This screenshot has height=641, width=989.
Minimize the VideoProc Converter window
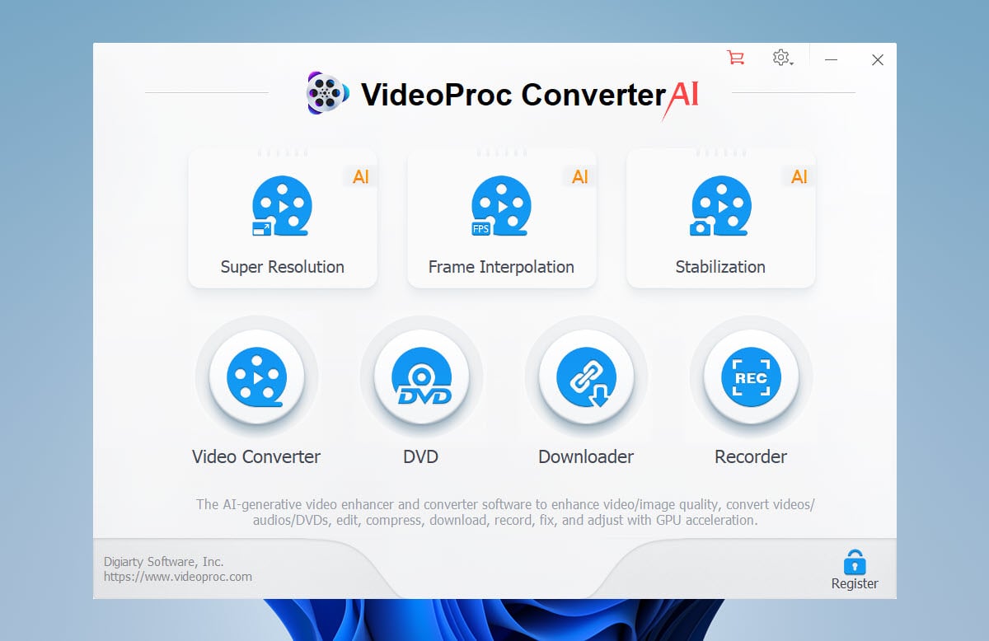[832, 59]
